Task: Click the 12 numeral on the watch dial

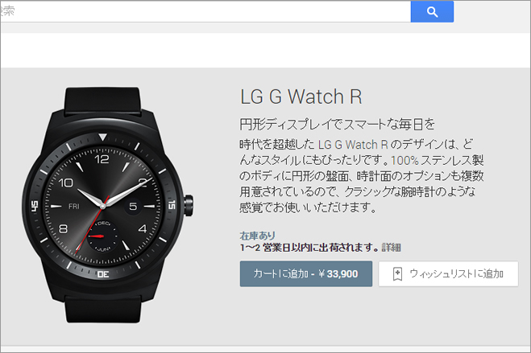Action: click(x=102, y=158)
